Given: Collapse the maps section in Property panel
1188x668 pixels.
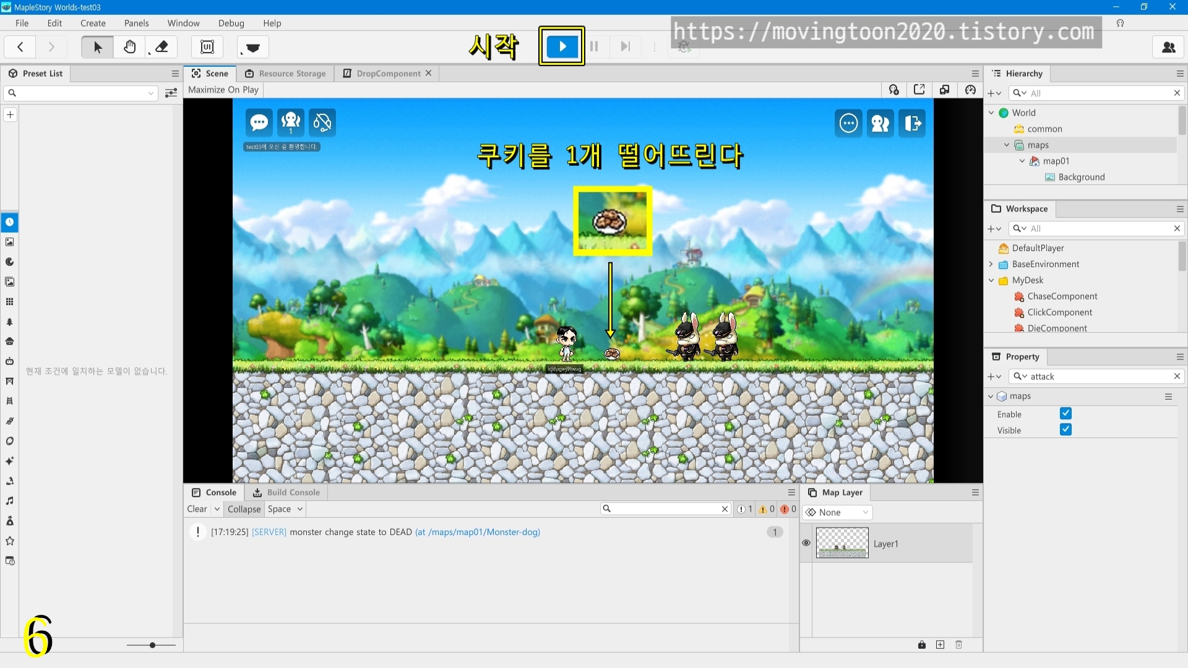Looking at the screenshot, I should (991, 396).
